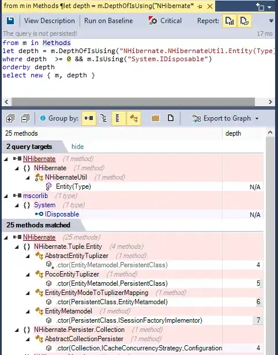
Task: Click the folder icon in results toolbar
Action: coord(155,118)
